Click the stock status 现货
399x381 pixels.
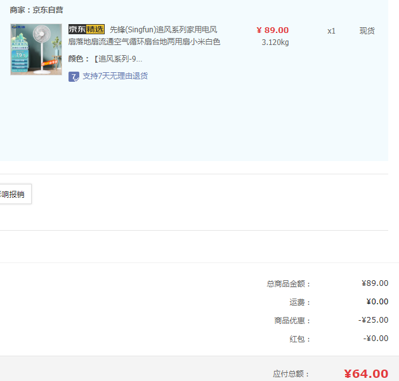coord(367,31)
